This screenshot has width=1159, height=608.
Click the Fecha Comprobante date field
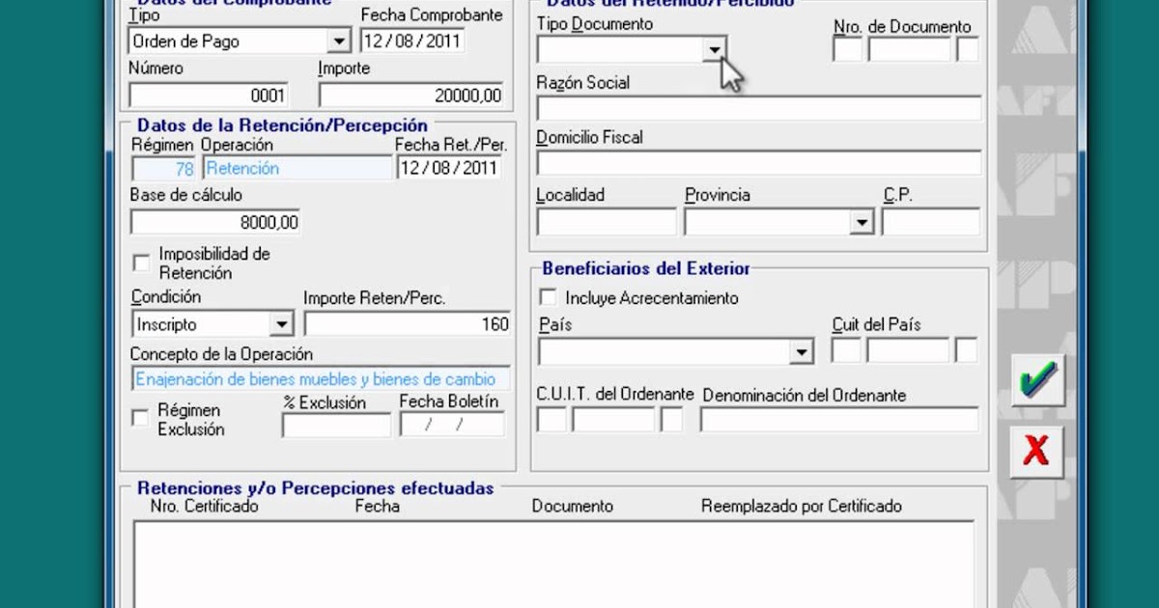pos(412,41)
